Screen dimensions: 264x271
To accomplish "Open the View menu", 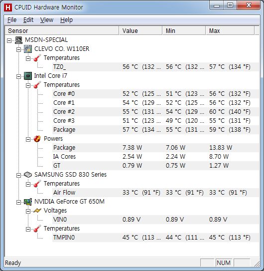I will click(x=47, y=20).
